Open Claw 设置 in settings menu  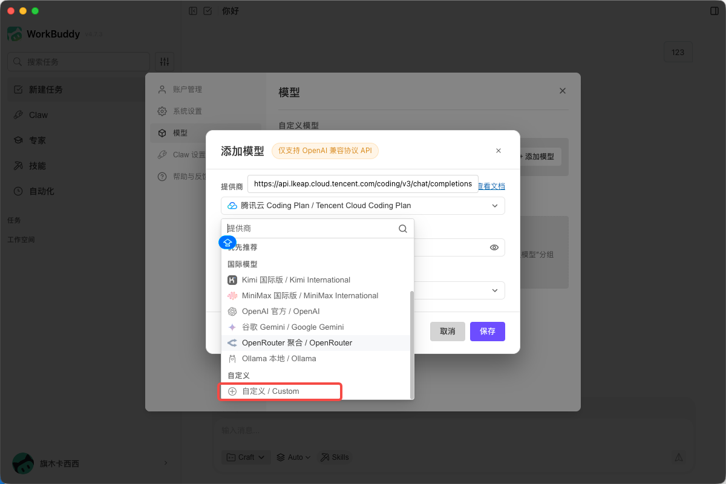162,154
